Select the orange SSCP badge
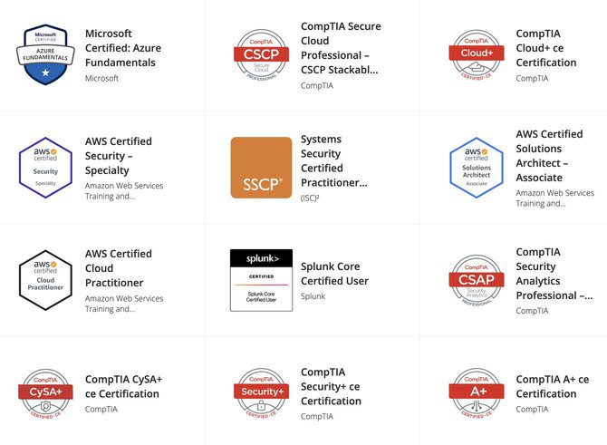This screenshot has width=607, height=445. (261, 168)
